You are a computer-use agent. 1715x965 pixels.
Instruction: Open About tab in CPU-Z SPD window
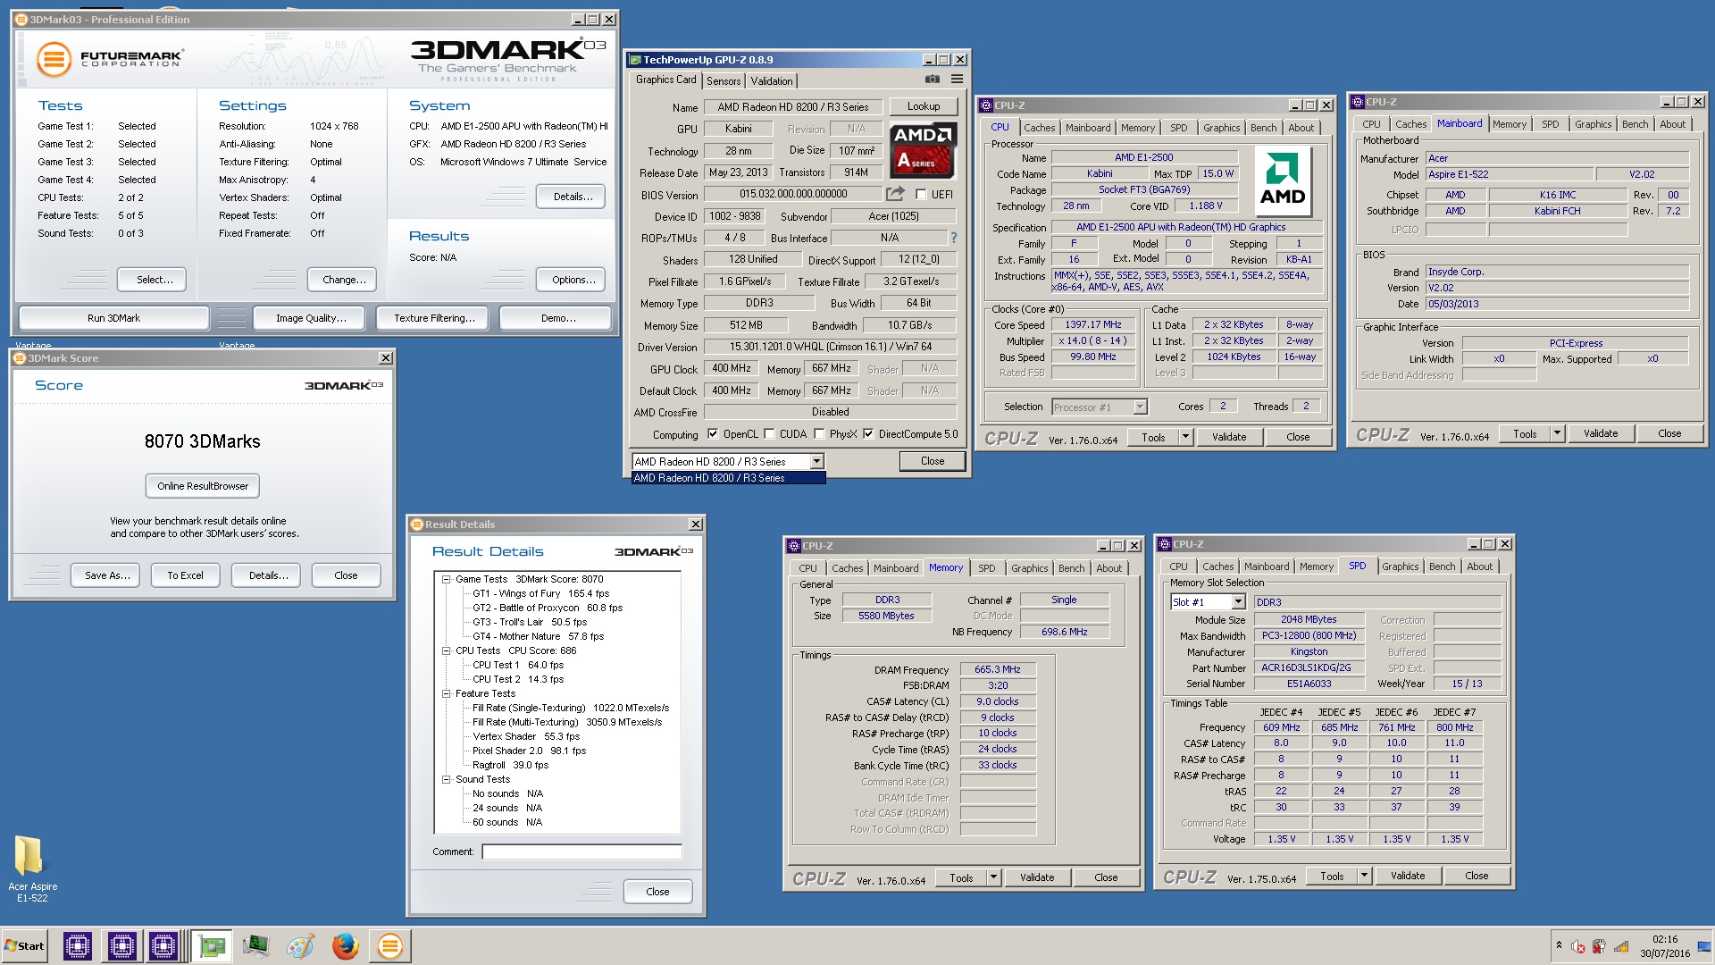1479,566
